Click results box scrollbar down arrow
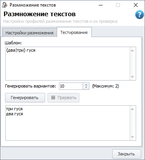 [x=132, y=137]
